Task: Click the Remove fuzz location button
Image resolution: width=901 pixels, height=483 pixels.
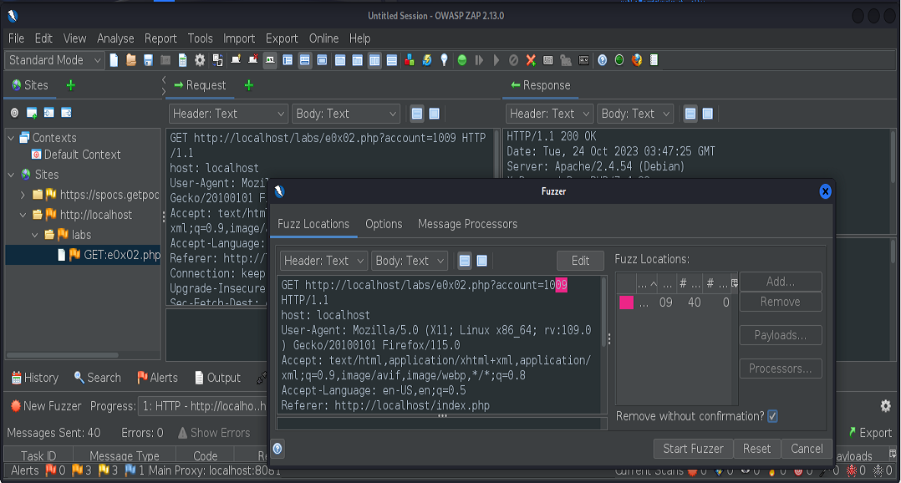Action: click(781, 303)
